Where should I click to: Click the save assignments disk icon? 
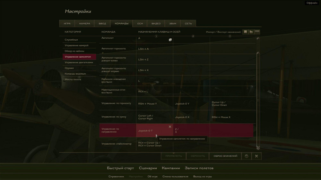tap(245, 32)
